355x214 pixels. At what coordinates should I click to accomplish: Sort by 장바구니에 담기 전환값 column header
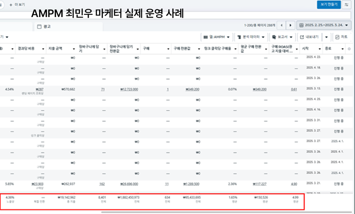[x=121, y=49]
